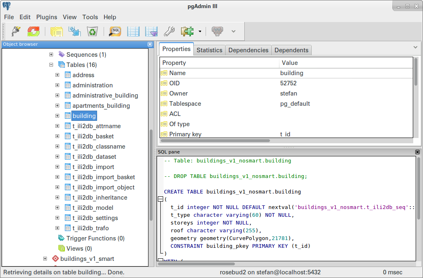423x278 pixels.
Task: Select the highlighted building table
Action: coord(84,116)
